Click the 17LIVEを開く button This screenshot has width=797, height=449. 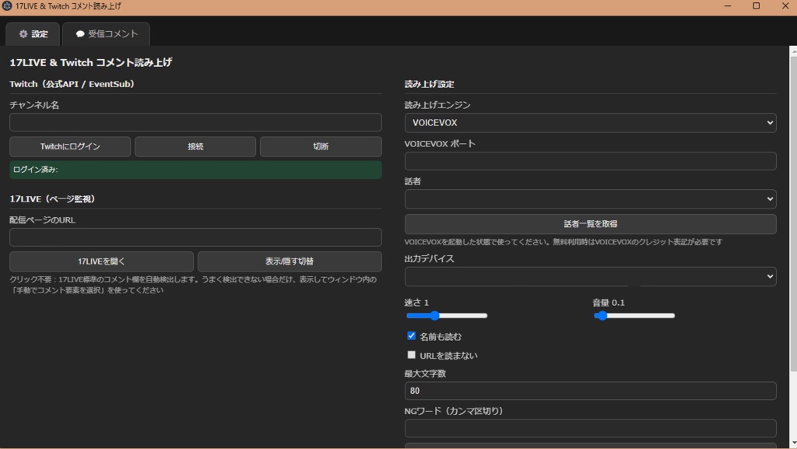click(101, 261)
